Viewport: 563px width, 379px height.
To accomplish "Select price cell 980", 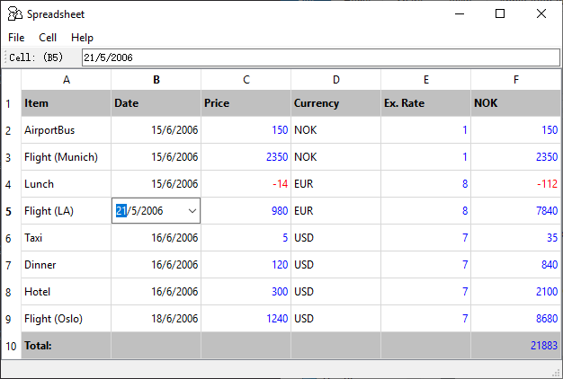I will coord(246,211).
